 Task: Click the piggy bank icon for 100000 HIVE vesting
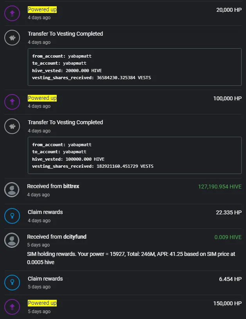[12, 126]
